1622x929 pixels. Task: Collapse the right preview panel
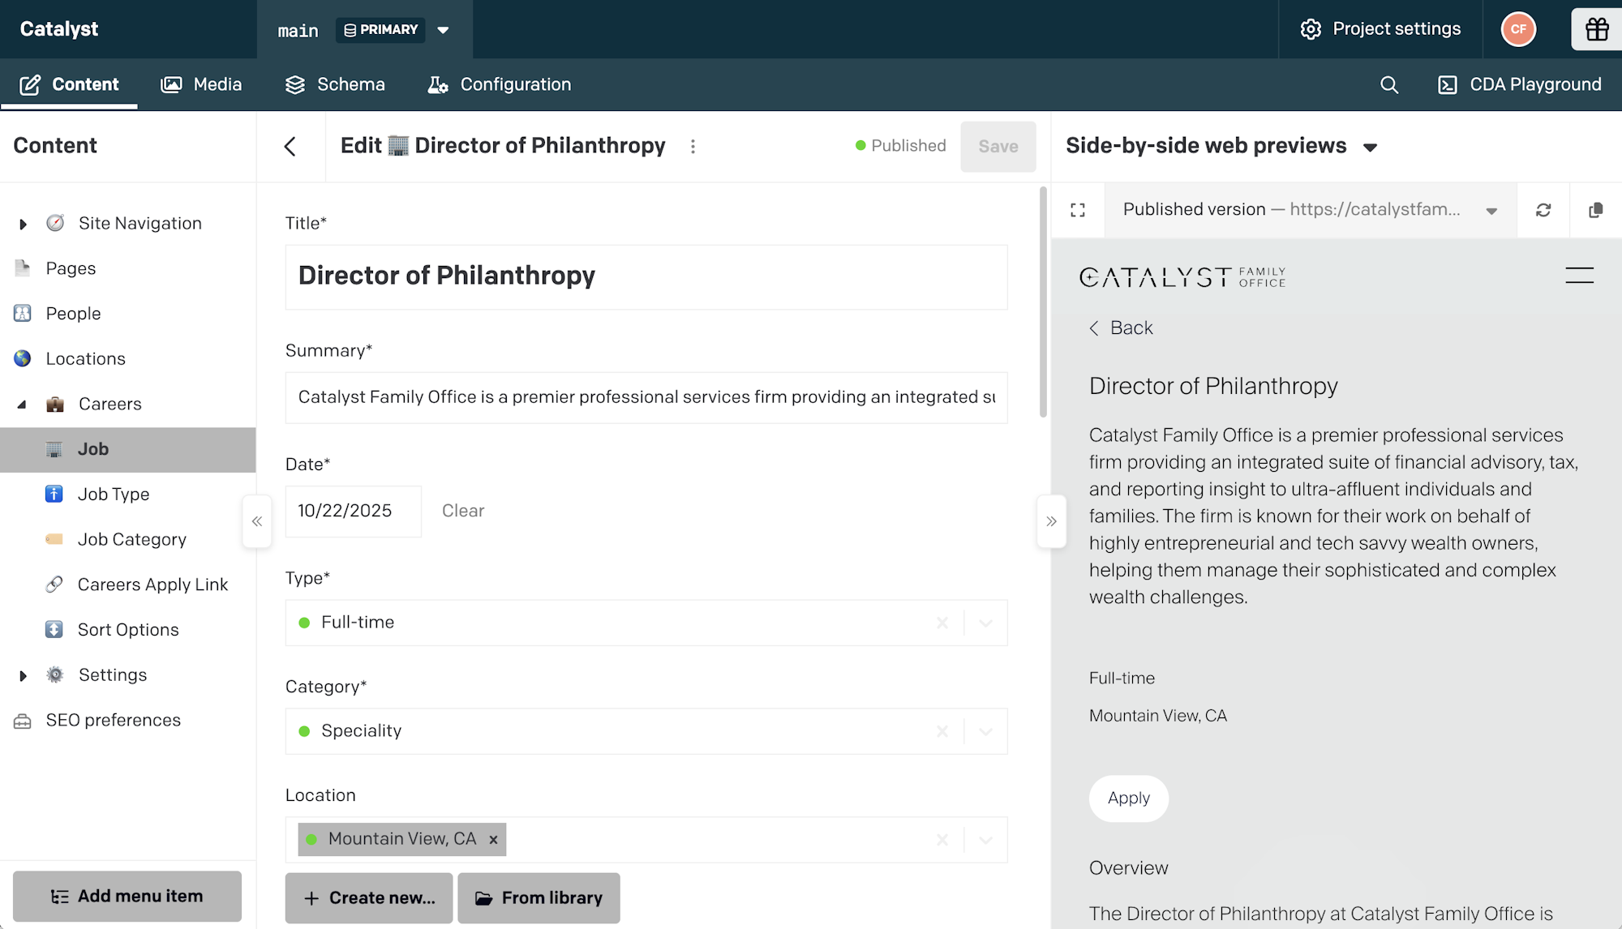pos(1051,521)
